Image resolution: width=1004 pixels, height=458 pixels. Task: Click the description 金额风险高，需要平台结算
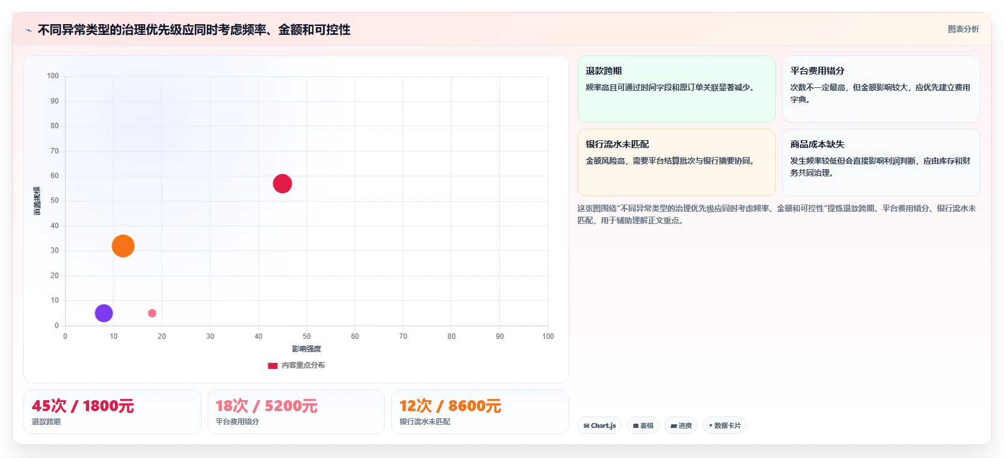tap(670, 161)
